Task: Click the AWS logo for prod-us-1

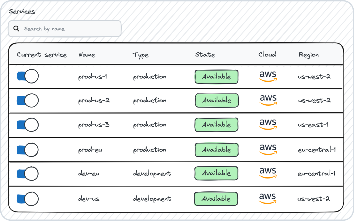Action: tap(268, 76)
